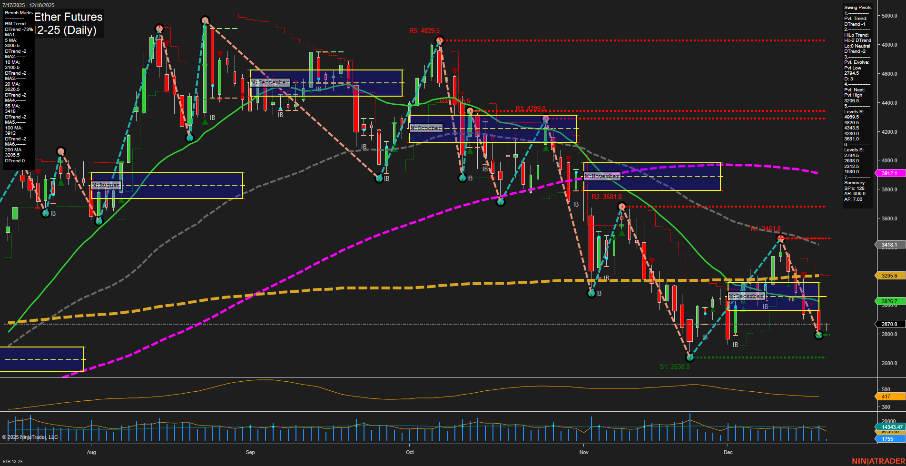Select the green 3026.7 price tag on axis
This screenshot has width=906, height=466.
click(889, 301)
